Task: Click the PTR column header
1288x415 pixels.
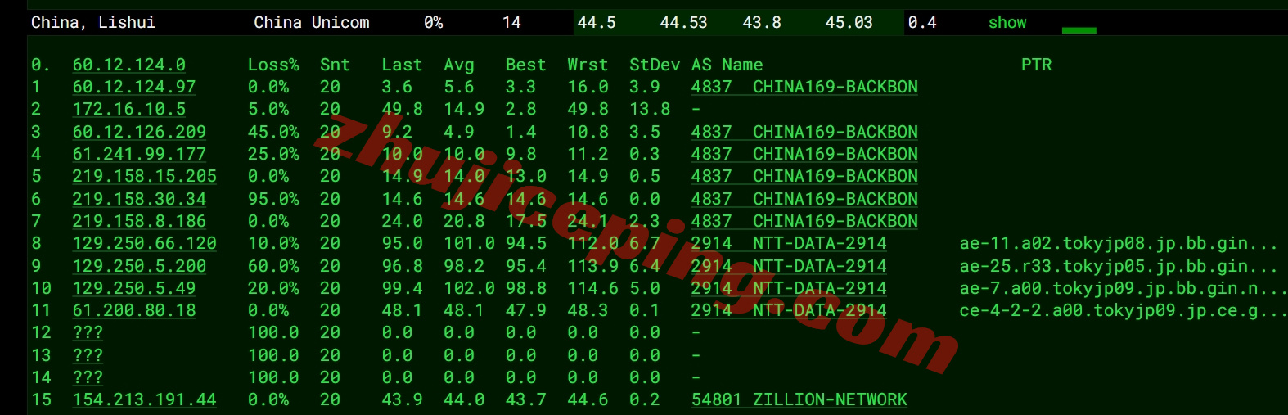Action: 1036,65
